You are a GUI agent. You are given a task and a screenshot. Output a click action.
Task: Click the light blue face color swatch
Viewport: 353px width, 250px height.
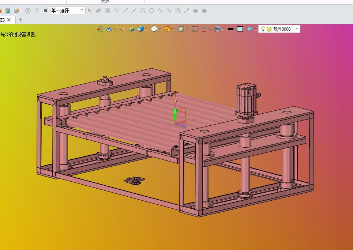(x=240, y=29)
